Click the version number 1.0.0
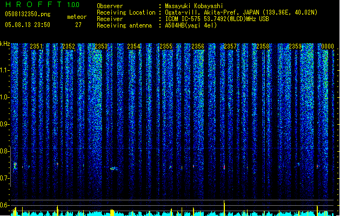 (x=74, y=5)
